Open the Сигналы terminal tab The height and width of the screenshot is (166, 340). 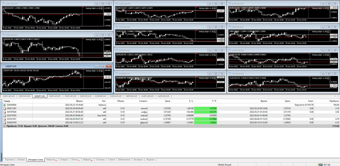tap(100, 160)
